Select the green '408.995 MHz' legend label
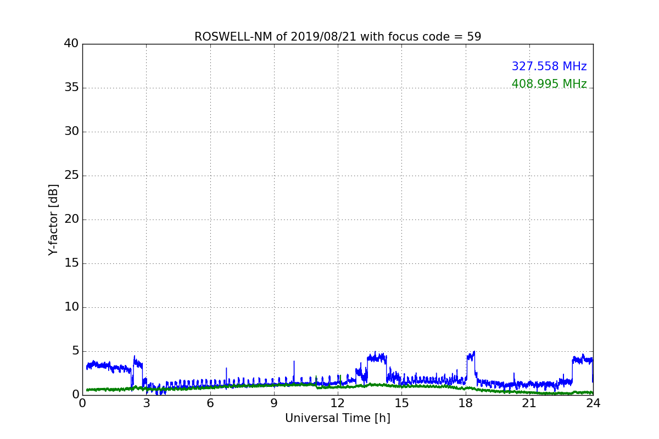The height and width of the screenshot is (439, 659). [549, 84]
